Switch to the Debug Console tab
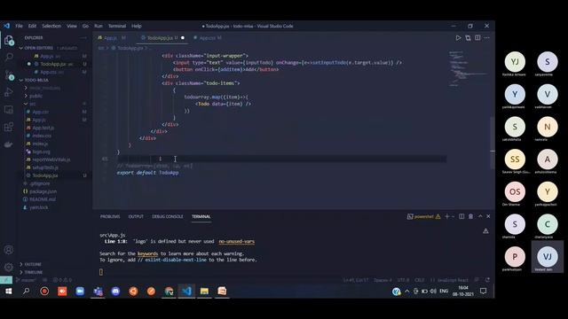568x319 pixels. (168, 216)
